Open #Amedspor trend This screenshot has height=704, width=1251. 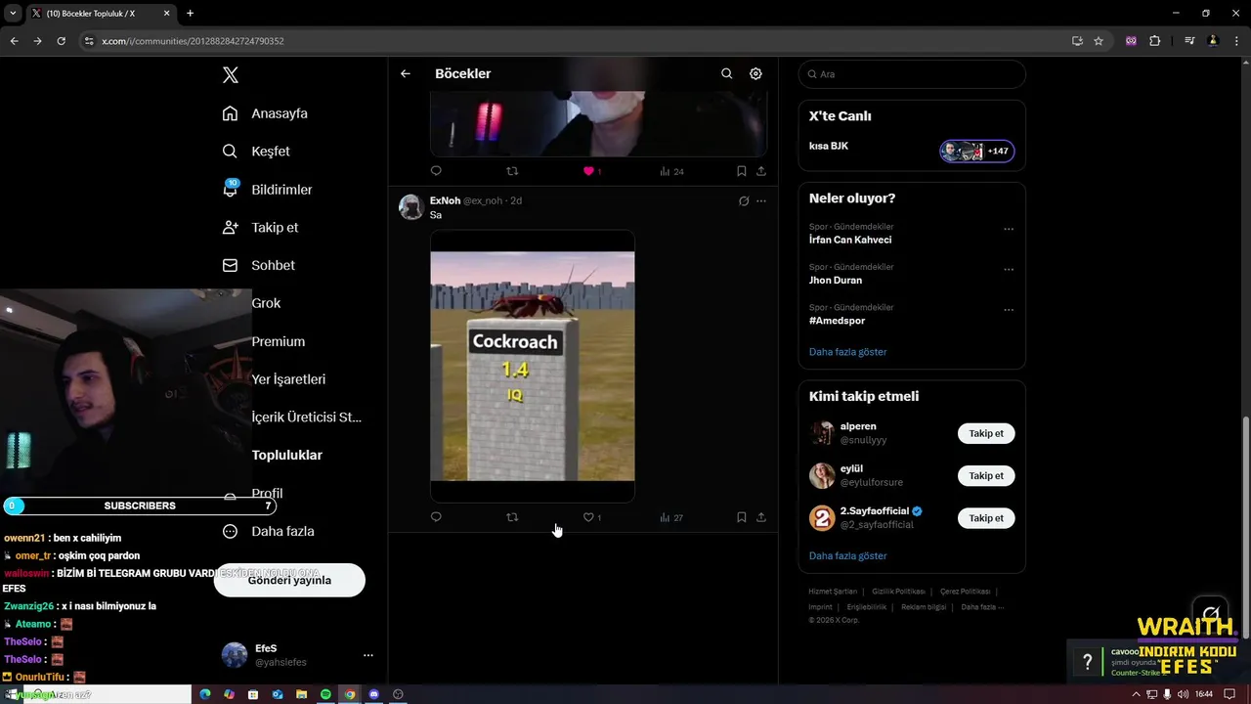(x=837, y=321)
